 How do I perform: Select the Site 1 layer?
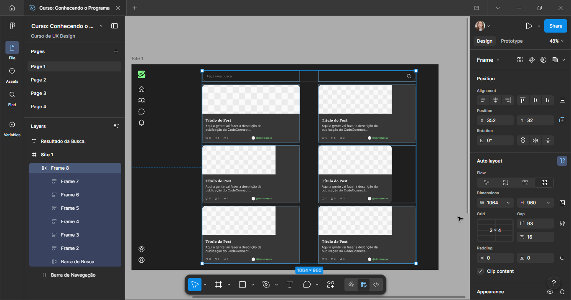pos(75,155)
